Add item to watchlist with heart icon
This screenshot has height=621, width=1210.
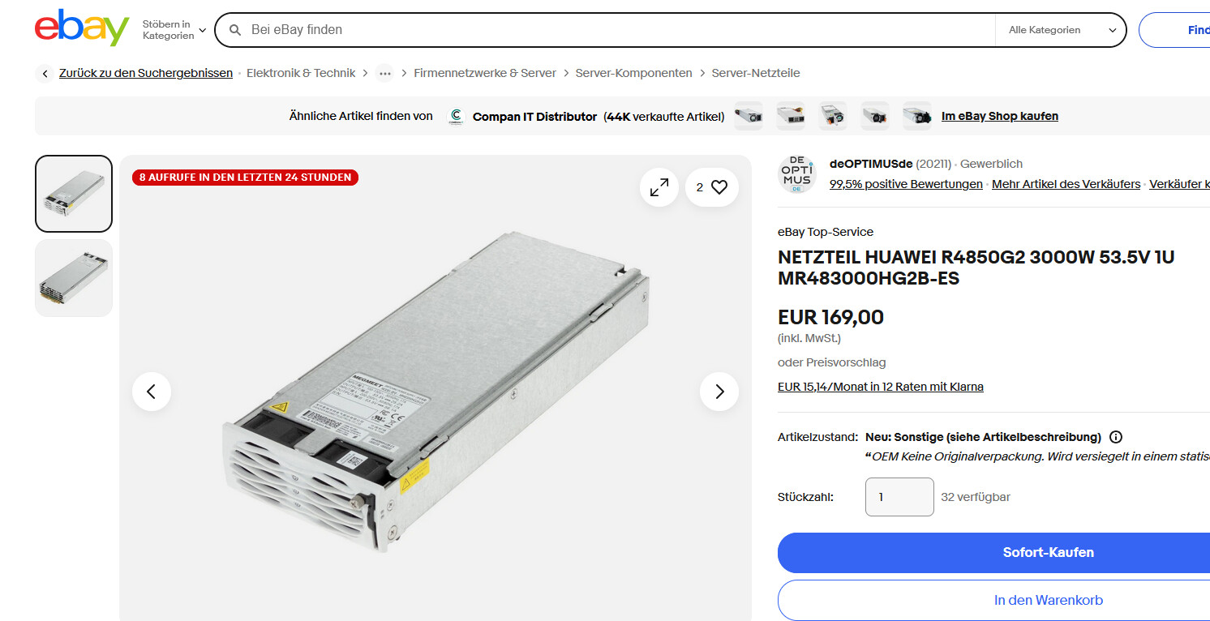point(712,187)
